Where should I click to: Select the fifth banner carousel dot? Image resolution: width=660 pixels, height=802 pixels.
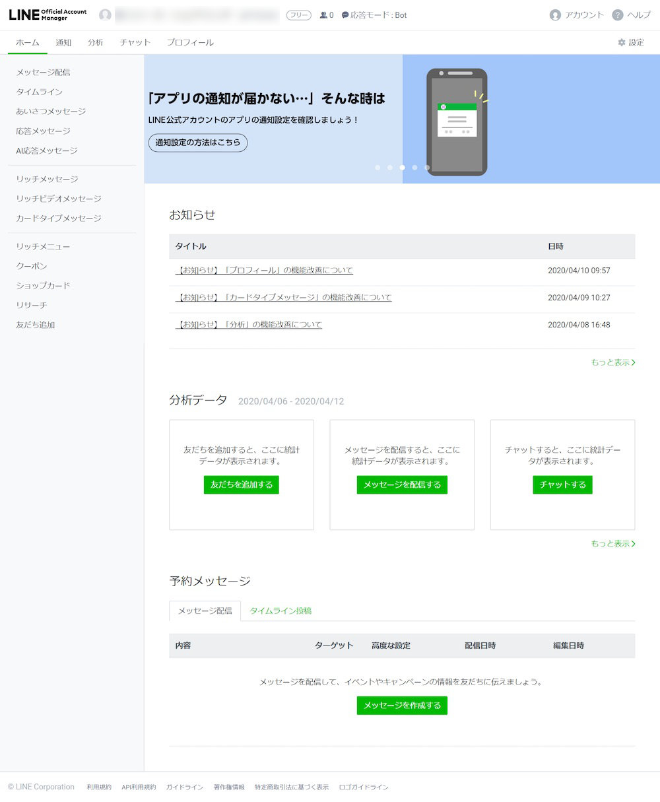427,168
